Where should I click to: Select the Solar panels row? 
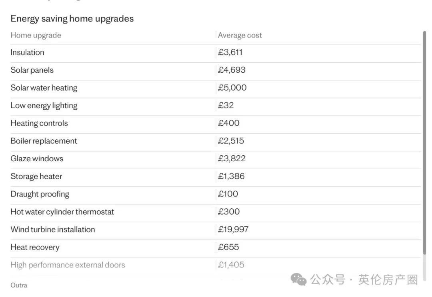[216, 70]
